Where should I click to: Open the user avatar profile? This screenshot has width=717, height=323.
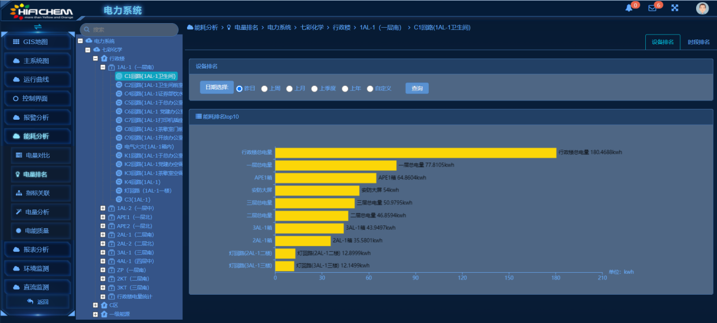point(702,8)
